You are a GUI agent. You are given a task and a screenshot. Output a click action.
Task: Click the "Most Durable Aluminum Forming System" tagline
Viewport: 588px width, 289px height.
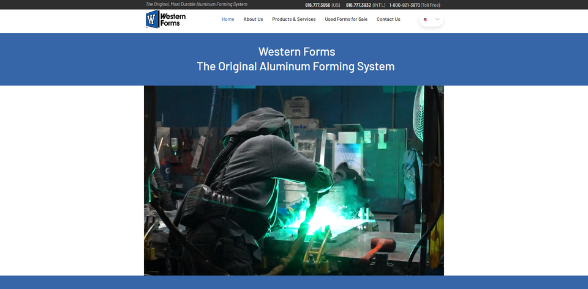click(x=209, y=4)
